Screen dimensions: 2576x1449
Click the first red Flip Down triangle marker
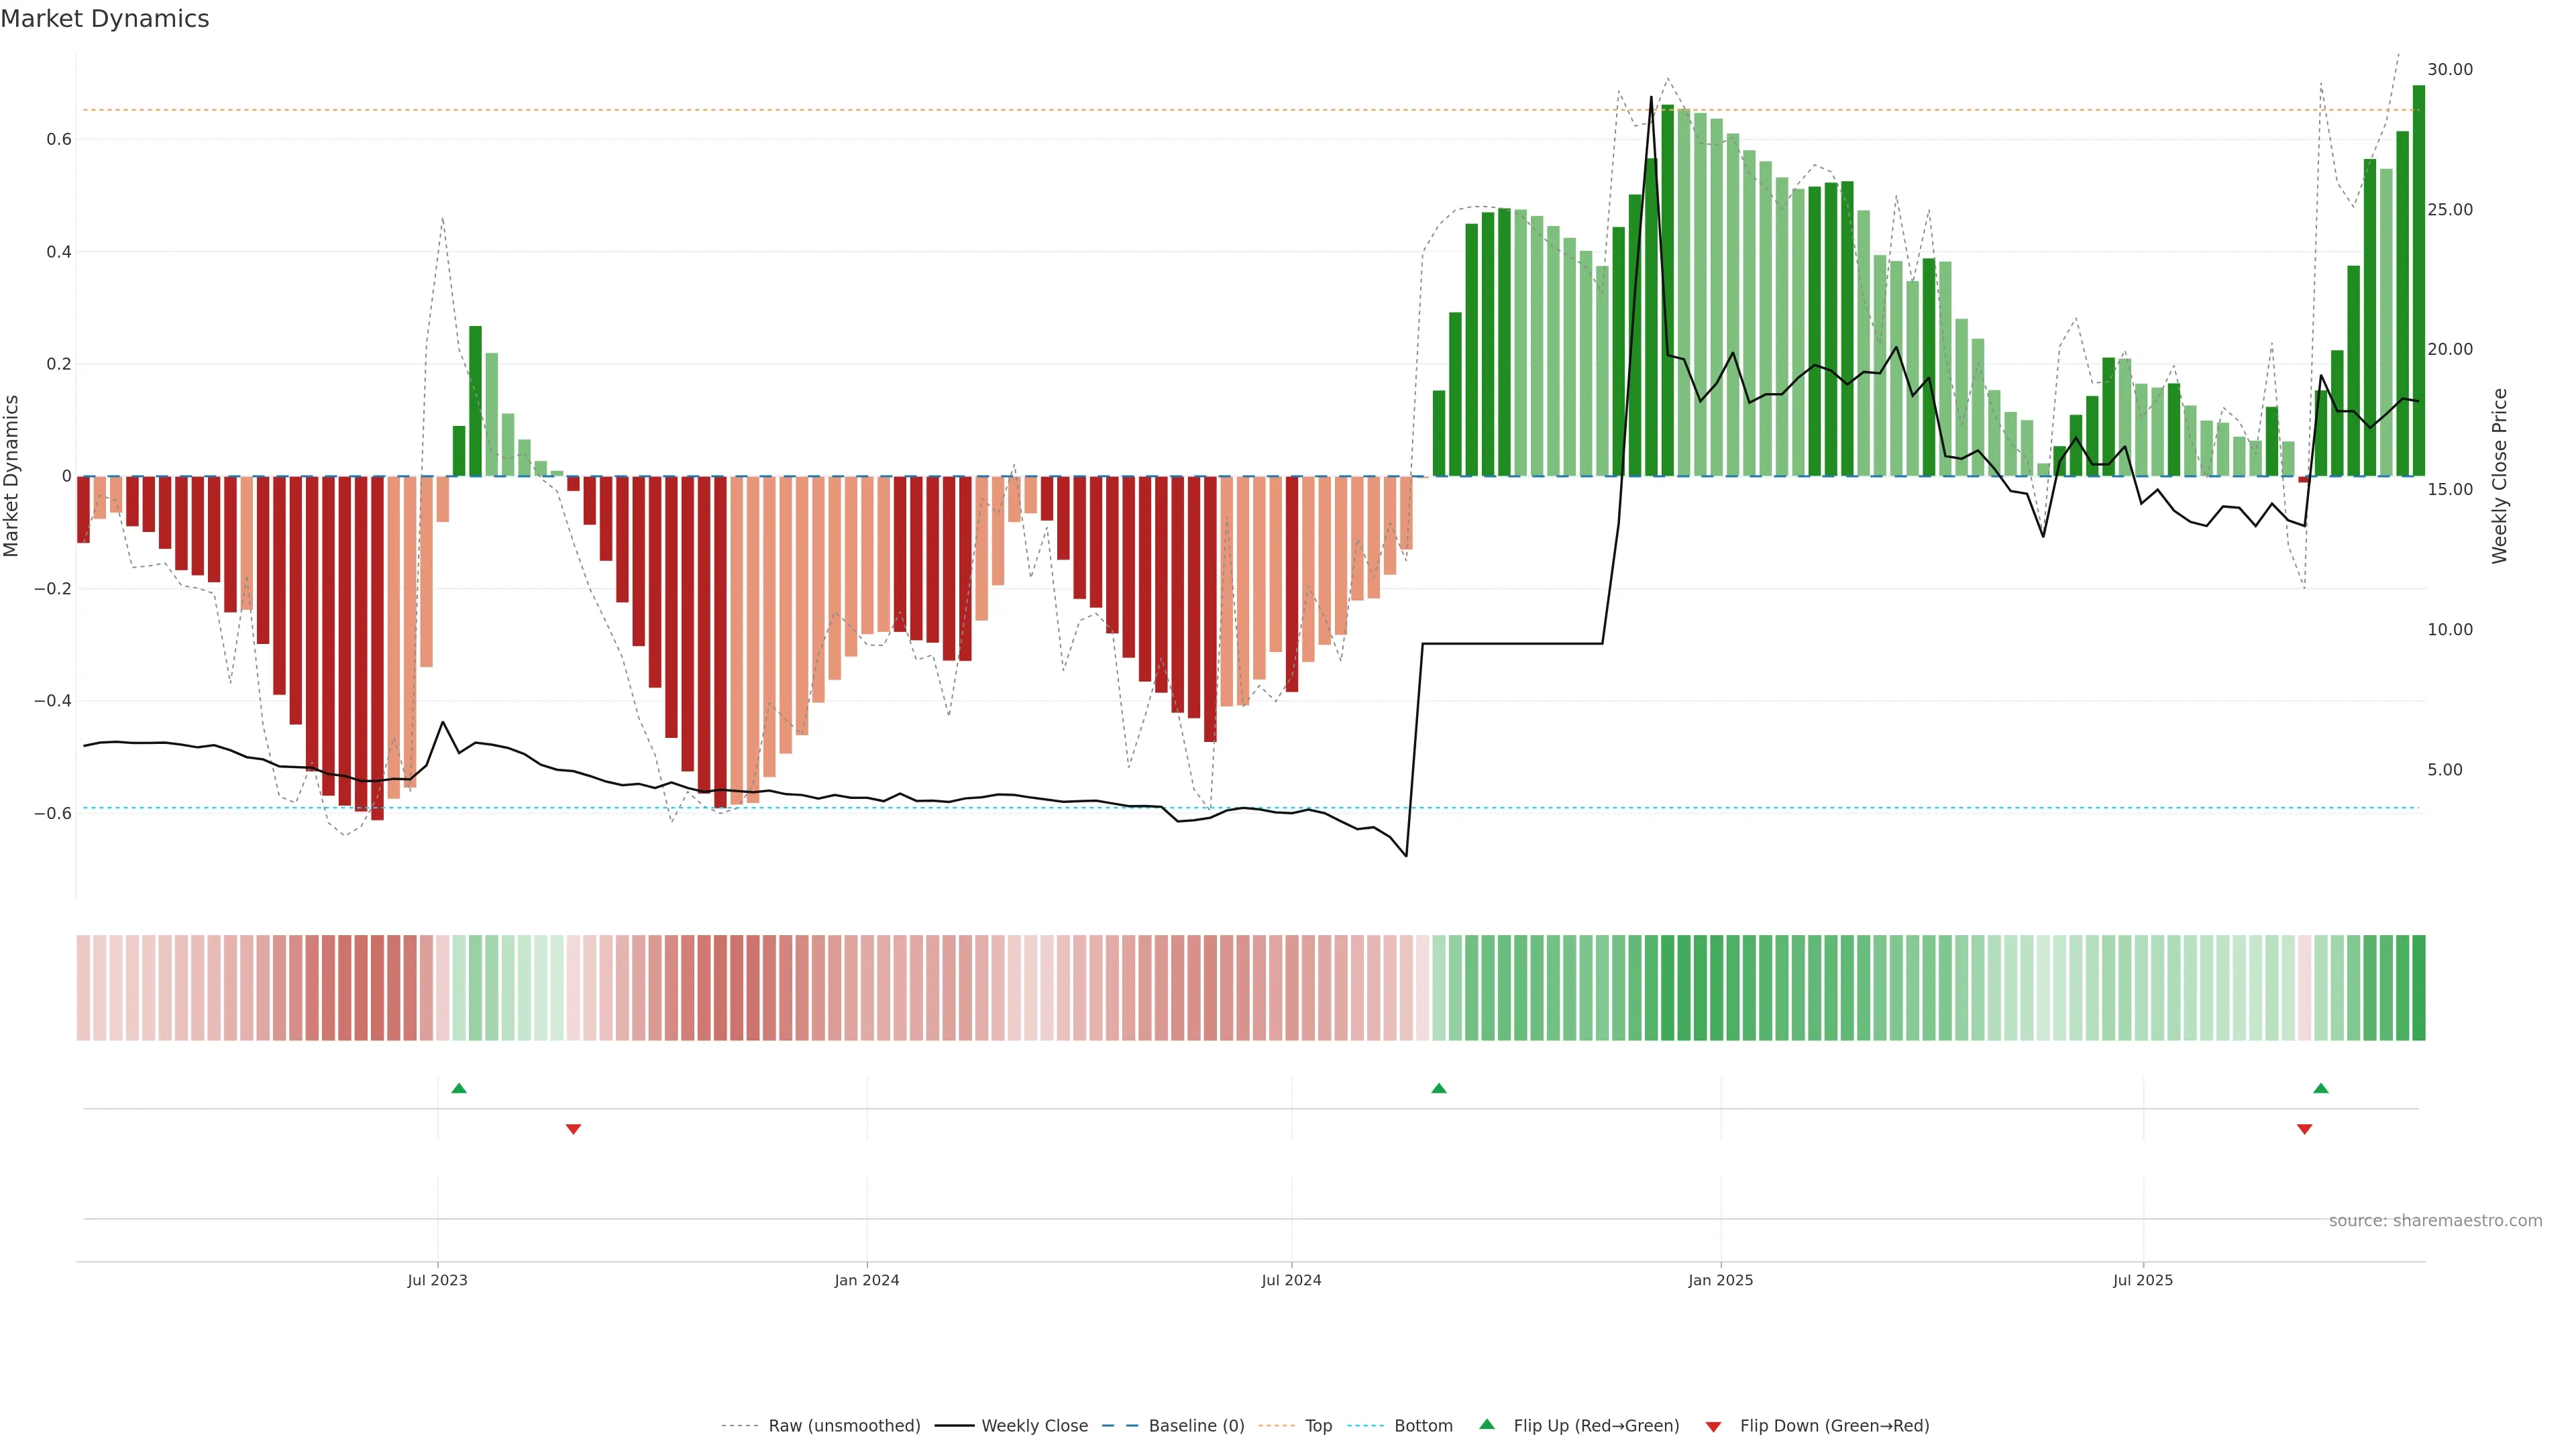(573, 1129)
